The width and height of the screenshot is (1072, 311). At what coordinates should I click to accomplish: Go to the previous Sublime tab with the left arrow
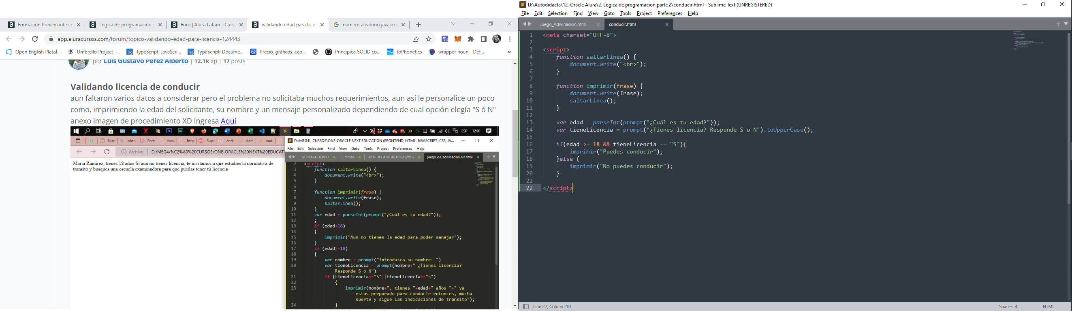pyautogui.click(x=524, y=24)
